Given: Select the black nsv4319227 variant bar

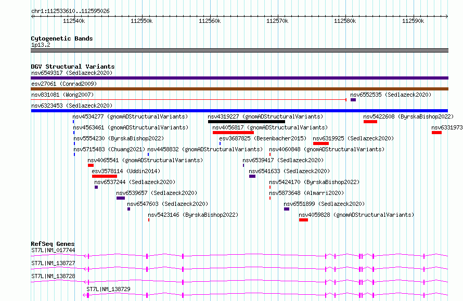Looking at the screenshot, I should point(247,122).
